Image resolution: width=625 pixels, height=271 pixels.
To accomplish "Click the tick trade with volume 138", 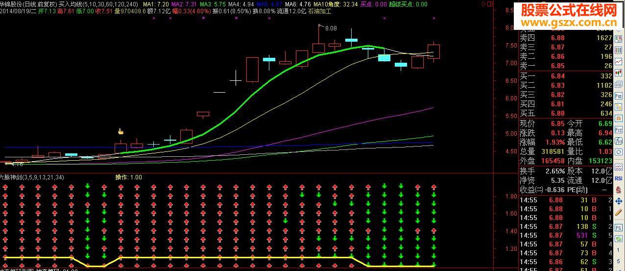I will (x=566, y=226).
